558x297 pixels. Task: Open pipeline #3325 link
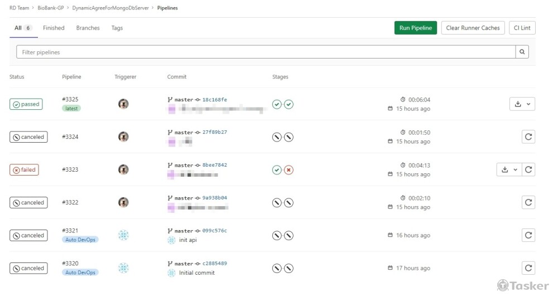tap(70, 99)
